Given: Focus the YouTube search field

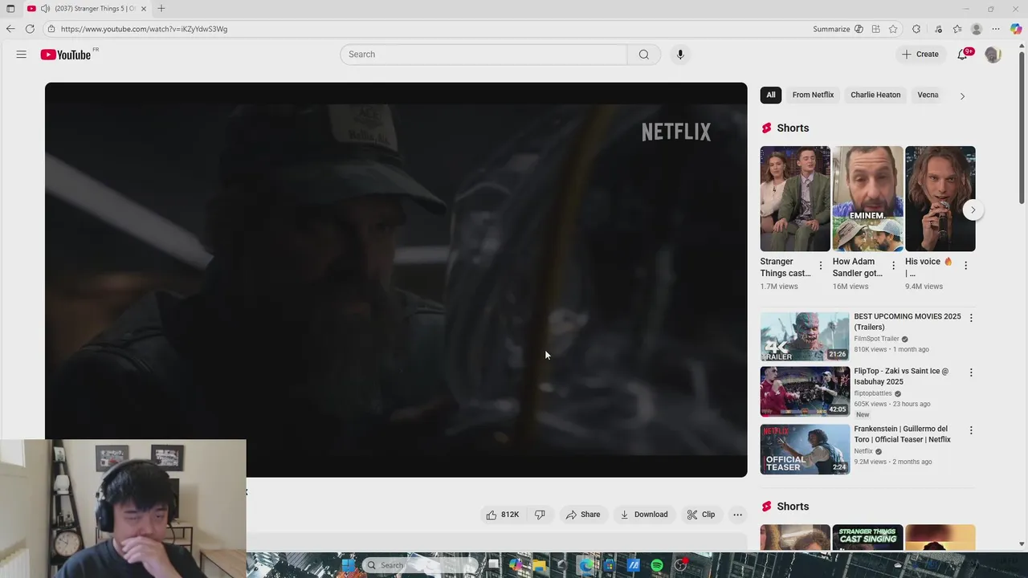Looking at the screenshot, I should 483,55.
